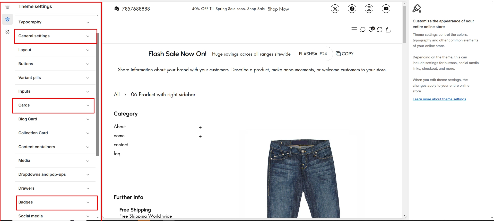Open Learn more about theme settings link

439,99
